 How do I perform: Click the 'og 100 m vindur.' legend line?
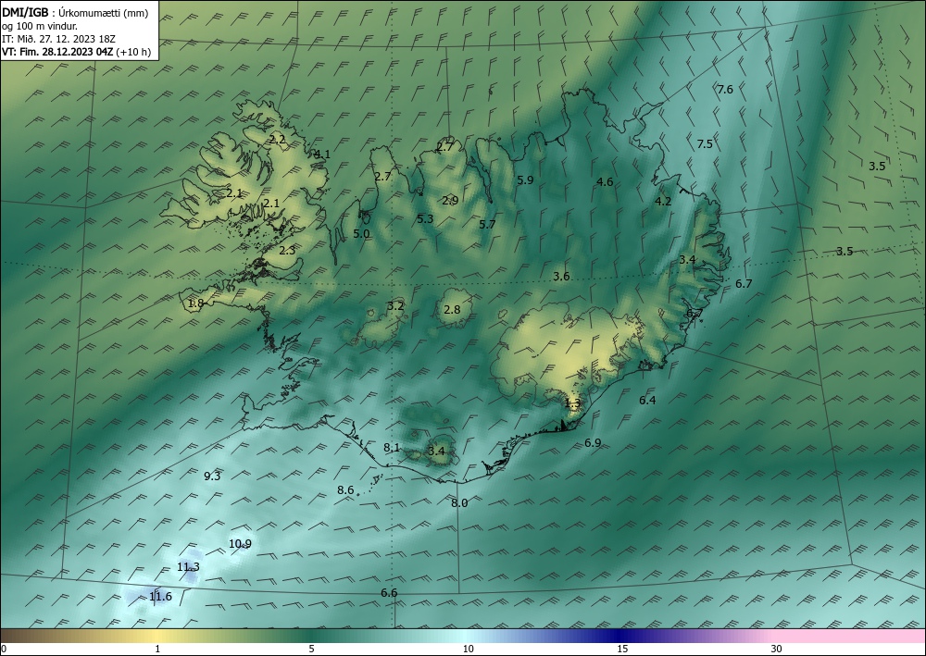pos(40,26)
